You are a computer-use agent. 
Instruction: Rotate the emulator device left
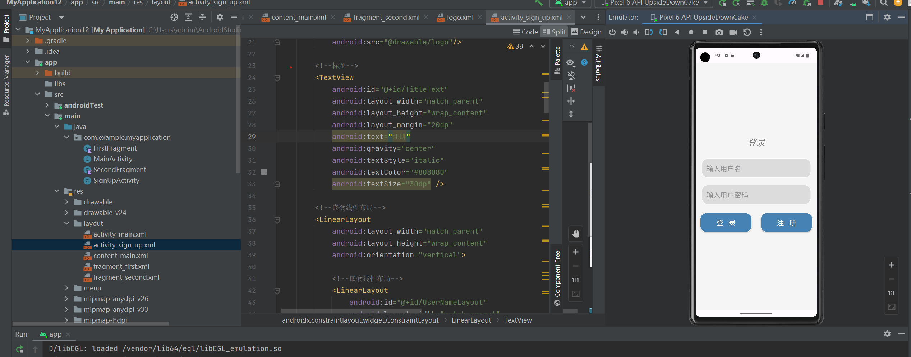pyautogui.click(x=649, y=33)
